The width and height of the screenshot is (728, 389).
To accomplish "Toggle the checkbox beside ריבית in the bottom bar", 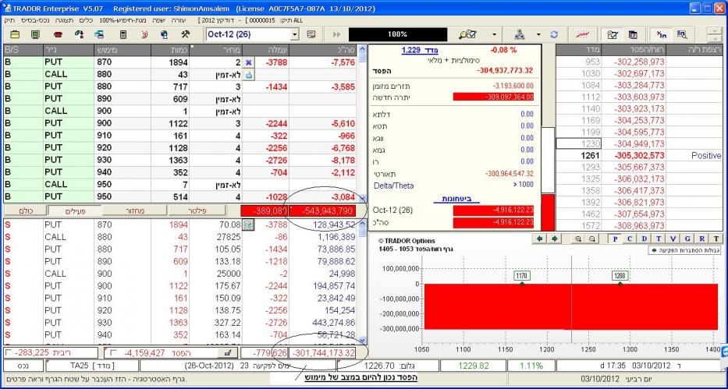I will pyautogui.click(x=8, y=353).
